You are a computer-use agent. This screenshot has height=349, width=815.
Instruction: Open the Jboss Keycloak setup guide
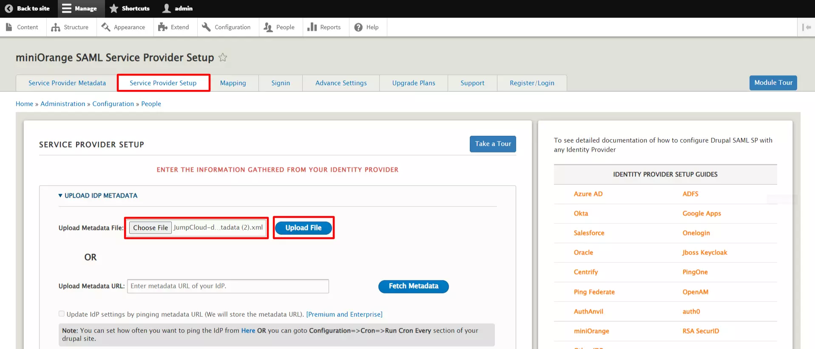(704, 253)
